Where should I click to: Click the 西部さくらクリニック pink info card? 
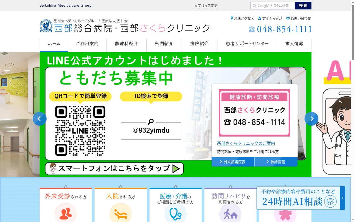pos(254,113)
